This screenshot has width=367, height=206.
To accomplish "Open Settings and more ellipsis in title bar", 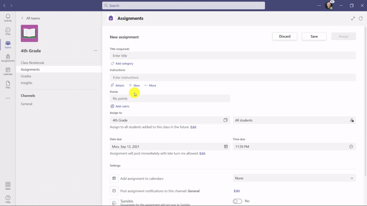I will click(x=319, y=5).
